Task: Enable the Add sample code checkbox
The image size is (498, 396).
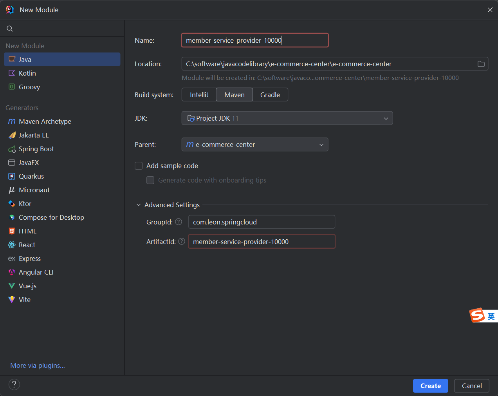Action: coord(139,166)
